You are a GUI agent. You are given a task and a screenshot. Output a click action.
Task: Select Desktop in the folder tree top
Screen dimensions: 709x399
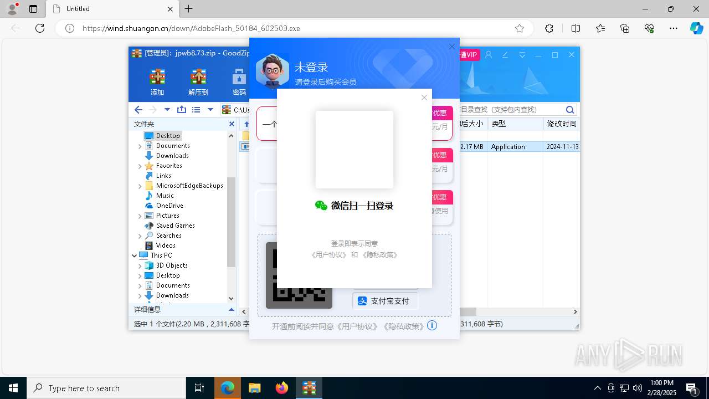coord(168,136)
